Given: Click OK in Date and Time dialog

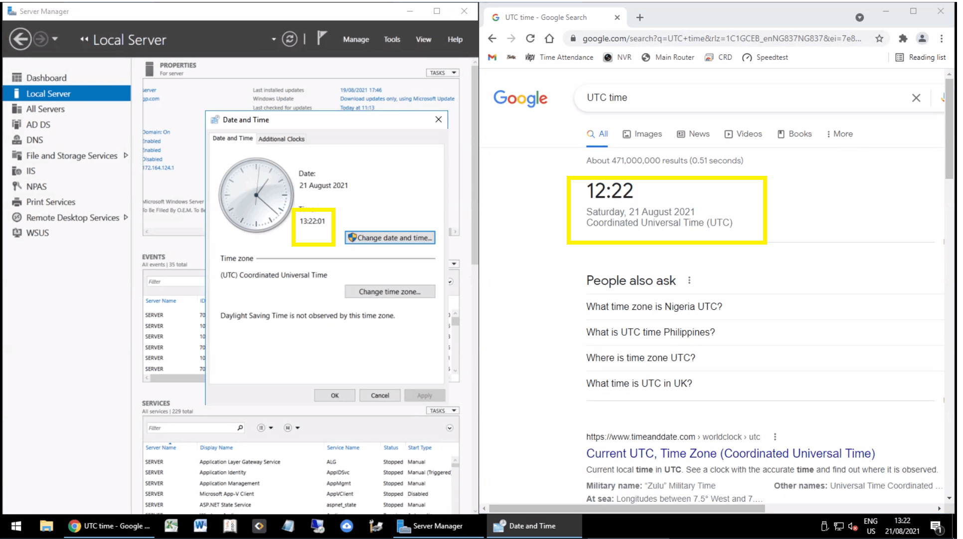Looking at the screenshot, I should tap(334, 396).
